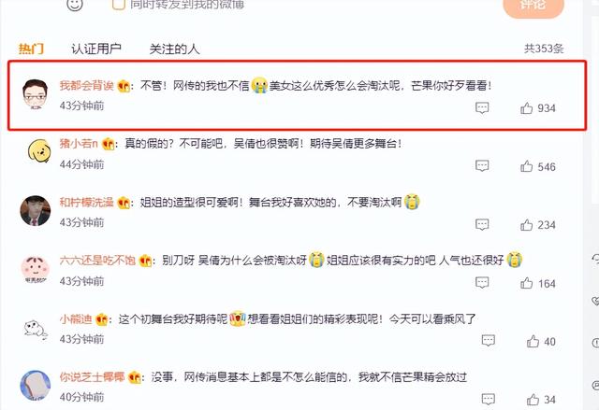Open reply icon on 六六还是吃不饱's comment
The height and width of the screenshot is (410, 599).
pyautogui.click(x=482, y=283)
